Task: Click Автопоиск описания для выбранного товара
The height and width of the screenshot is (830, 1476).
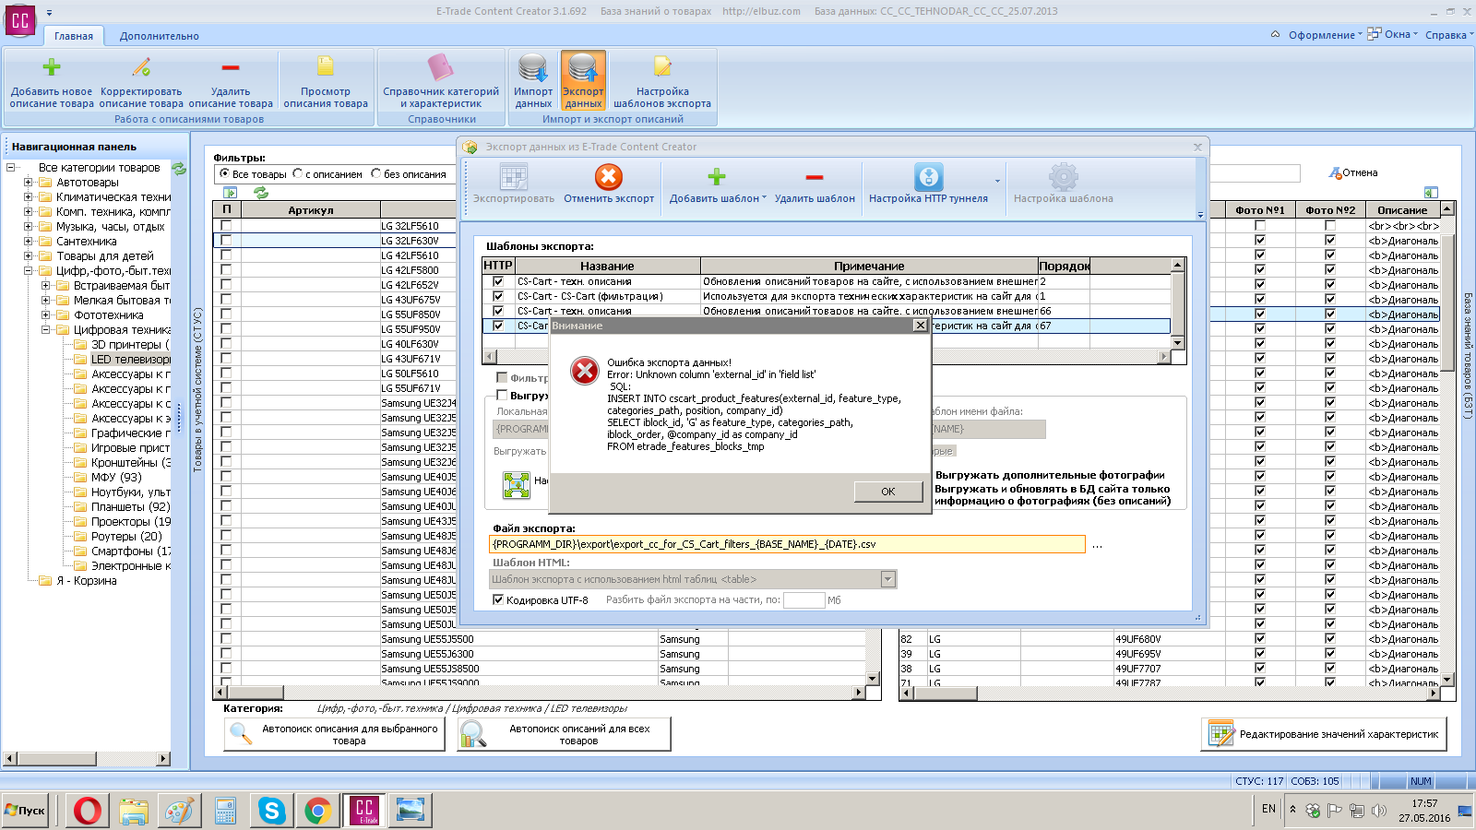Action: tap(334, 734)
